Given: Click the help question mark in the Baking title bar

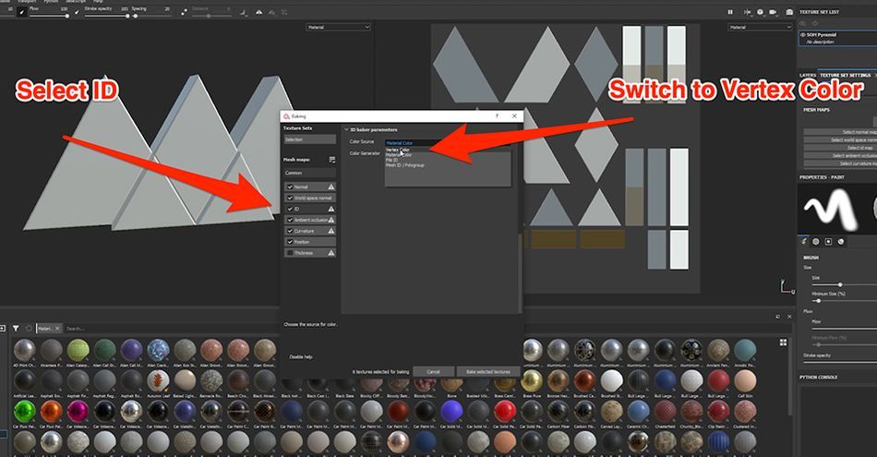Looking at the screenshot, I should (497, 115).
